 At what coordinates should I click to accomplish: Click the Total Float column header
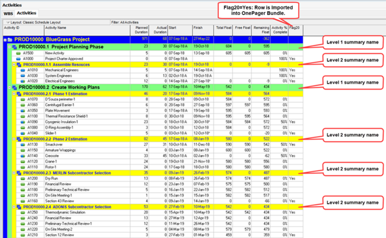[223, 30]
